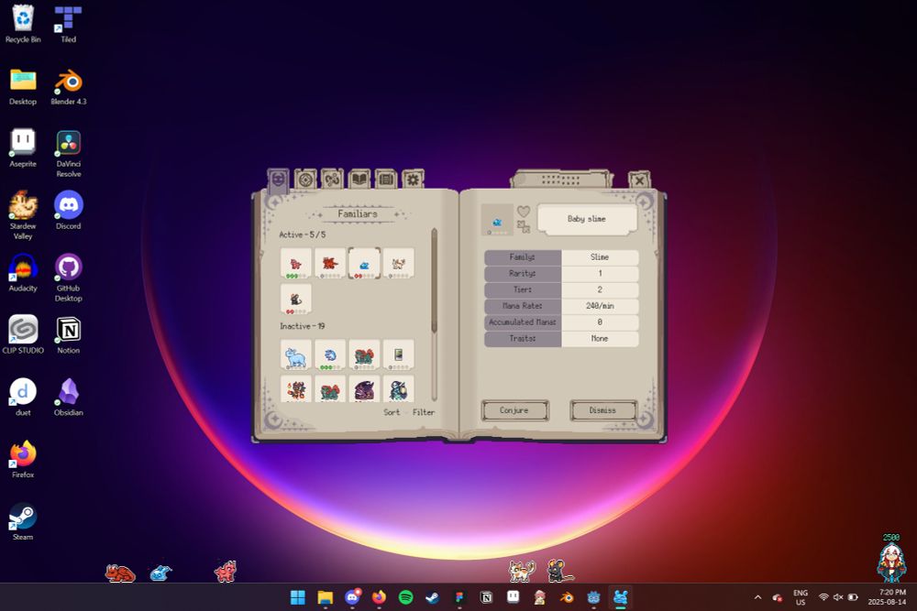This screenshot has width=917, height=611.
Task: Open the Filter options
Action: point(424,412)
